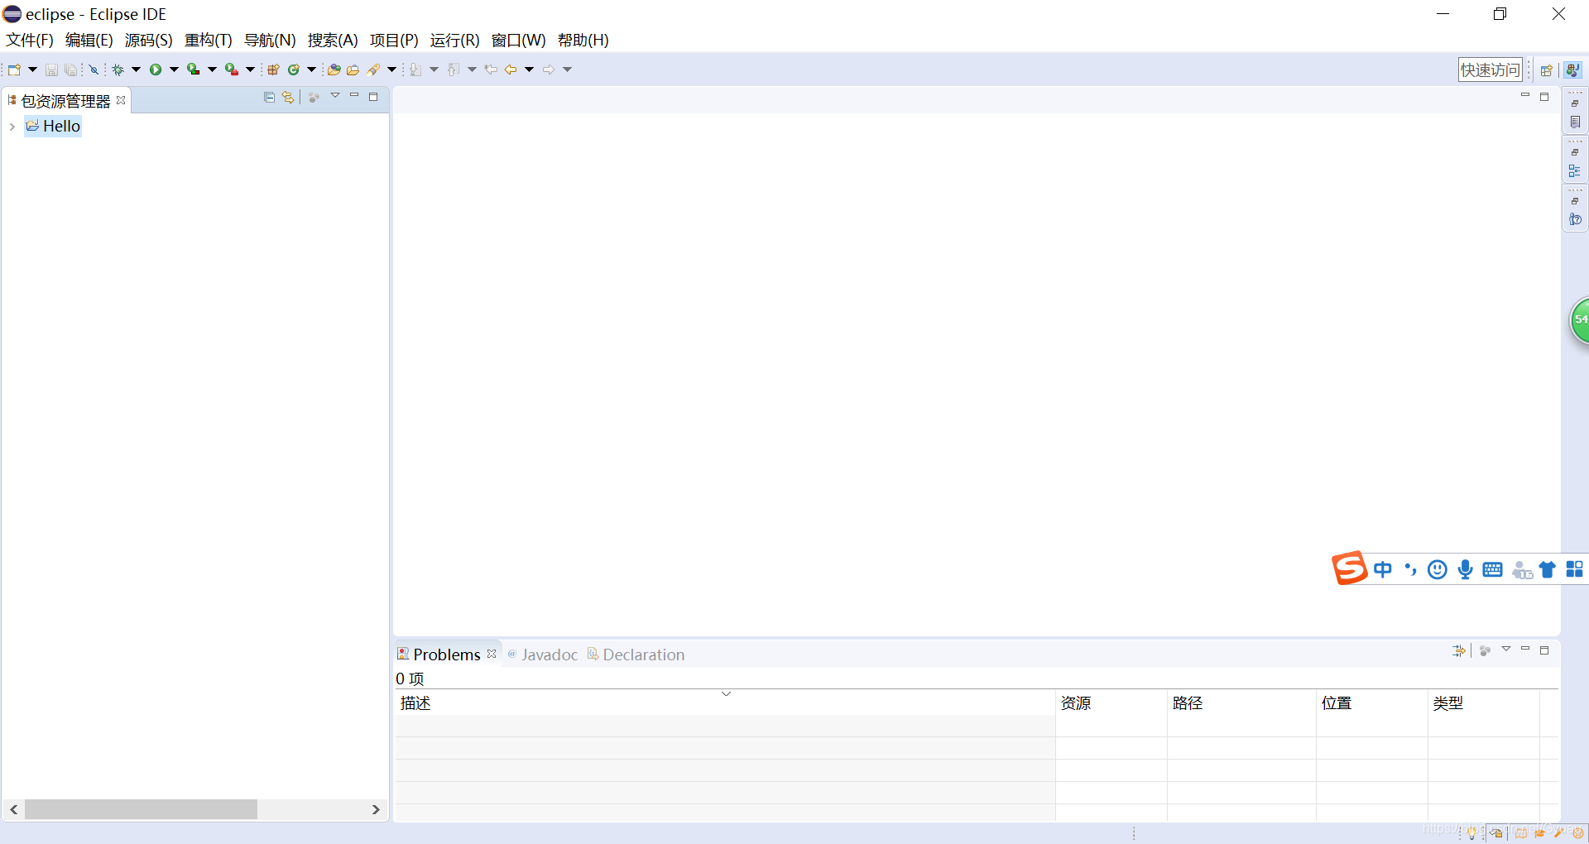Image resolution: width=1589 pixels, height=844 pixels.
Task: Click the Debug bug icon
Action: click(118, 70)
